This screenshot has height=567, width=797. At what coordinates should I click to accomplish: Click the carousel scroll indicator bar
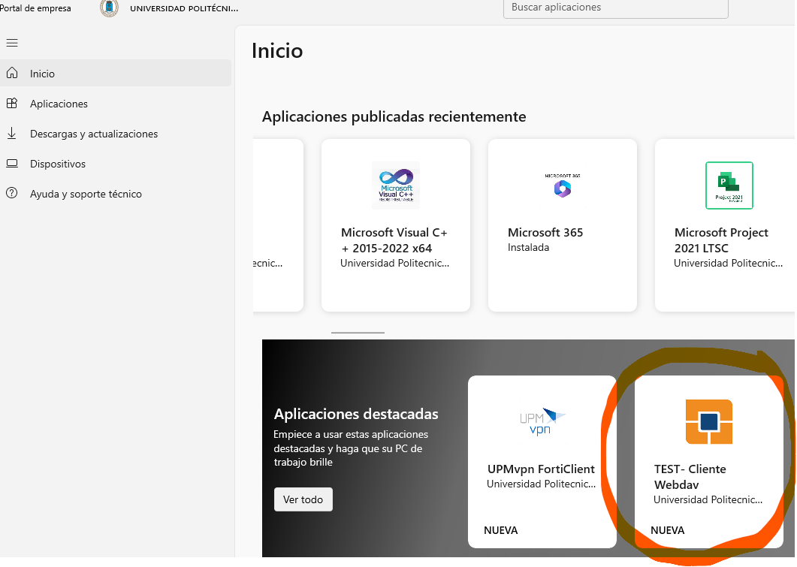coord(358,333)
